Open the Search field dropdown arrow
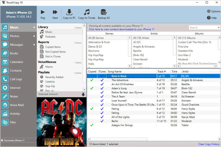Screen dimensions: 221x147 point(218,28)
